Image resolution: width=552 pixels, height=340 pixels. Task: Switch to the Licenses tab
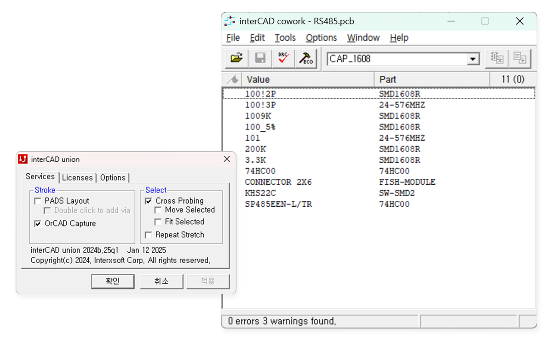pyautogui.click(x=77, y=178)
